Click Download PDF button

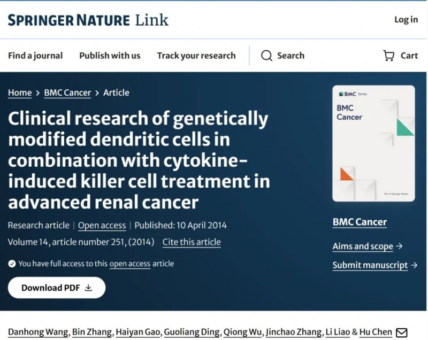(57, 288)
